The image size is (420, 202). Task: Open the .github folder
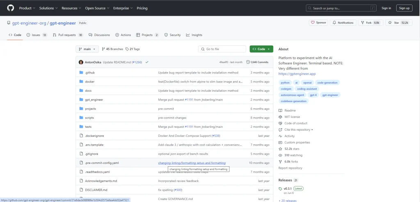tap(90, 73)
